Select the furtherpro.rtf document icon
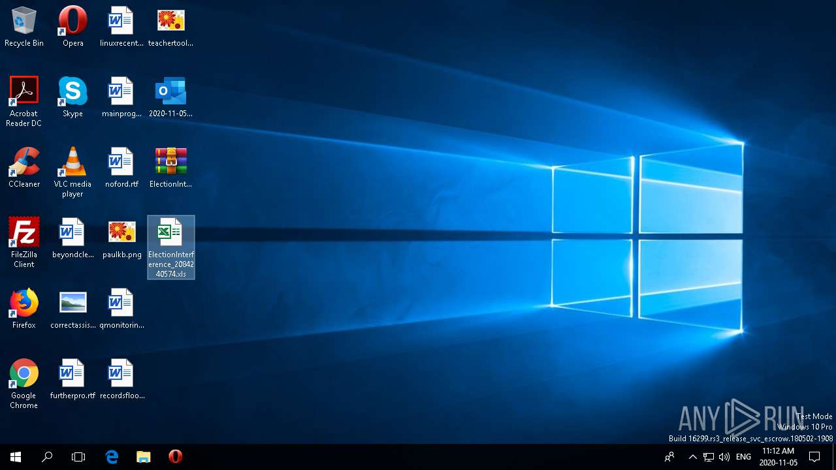Screen dimensions: 836x470 click(72, 379)
